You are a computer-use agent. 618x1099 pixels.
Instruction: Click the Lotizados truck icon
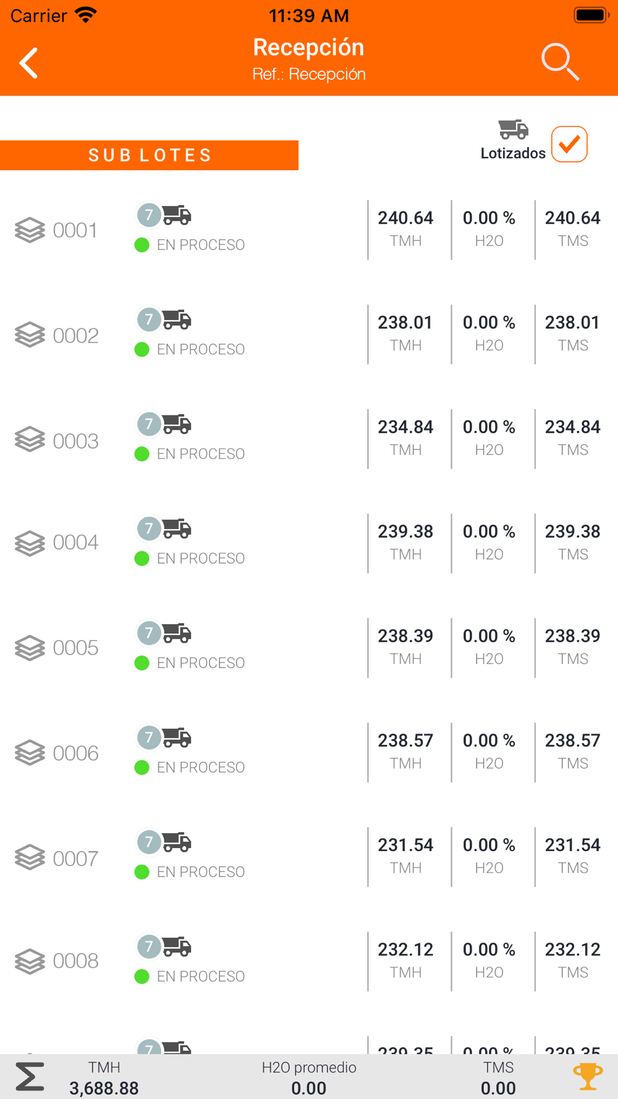(514, 130)
